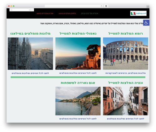
Task: Click the Colosseum Rome photo
Action: [125, 53]
